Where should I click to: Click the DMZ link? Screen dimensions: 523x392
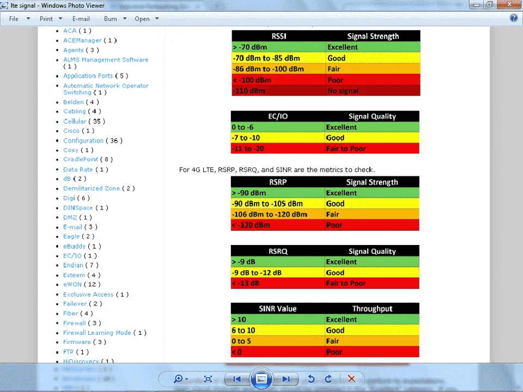coord(70,217)
